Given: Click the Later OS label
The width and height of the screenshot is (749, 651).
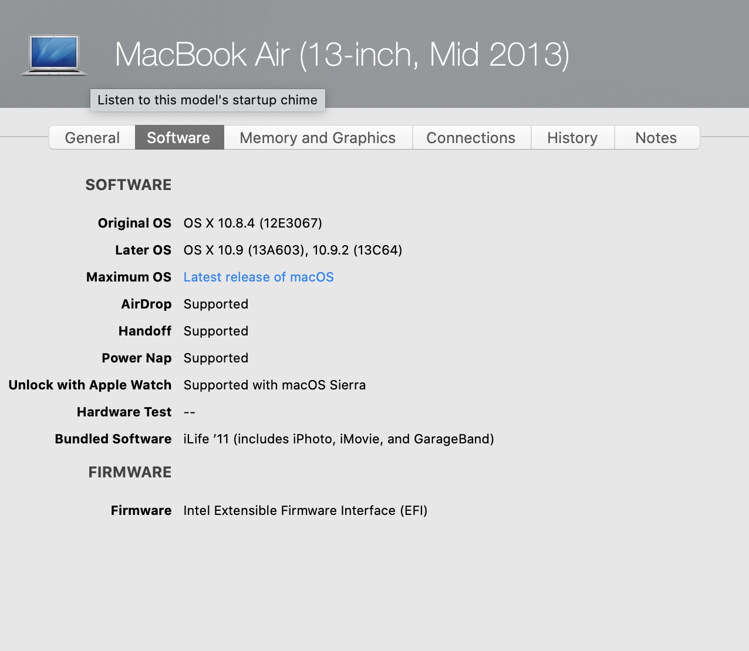Looking at the screenshot, I should pyautogui.click(x=143, y=250).
